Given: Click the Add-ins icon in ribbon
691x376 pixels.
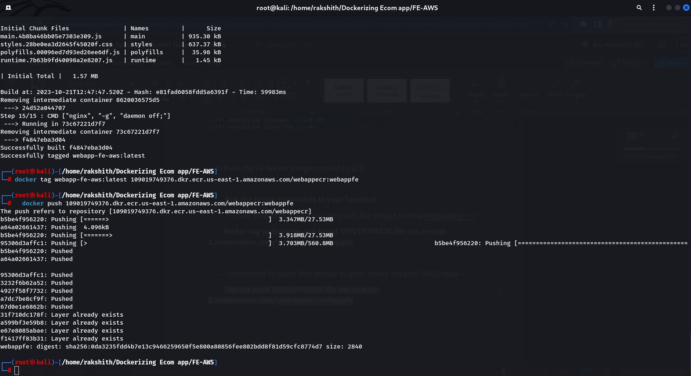Looking at the screenshot, I should (528, 83).
